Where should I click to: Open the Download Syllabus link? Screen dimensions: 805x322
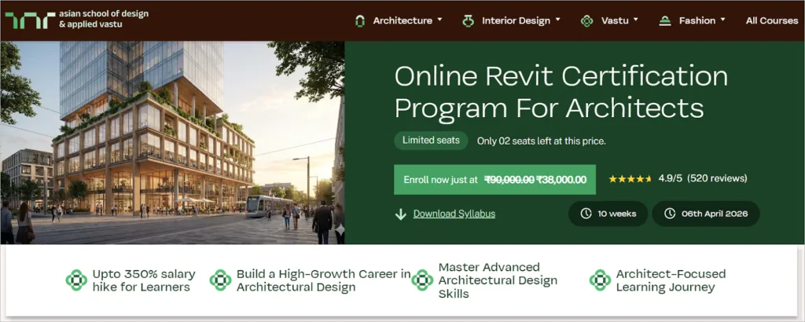click(454, 214)
